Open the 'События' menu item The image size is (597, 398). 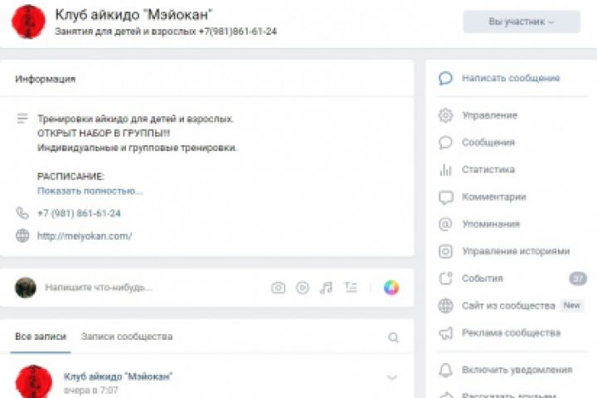483,279
